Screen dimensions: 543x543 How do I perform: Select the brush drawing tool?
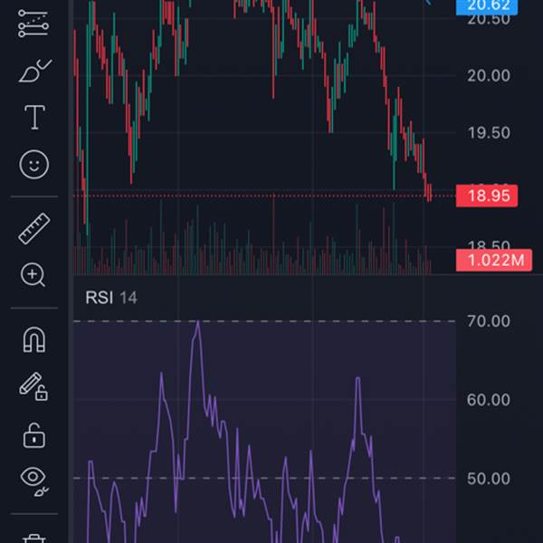[34, 71]
